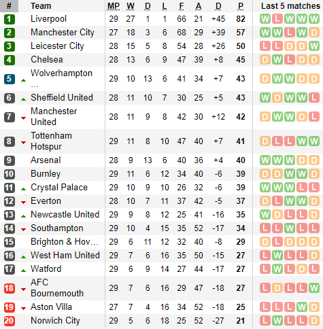The width and height of the screenshot is (323, 329).
Task: Click Norwich City's first L result badge
Action: coord(265,321)
